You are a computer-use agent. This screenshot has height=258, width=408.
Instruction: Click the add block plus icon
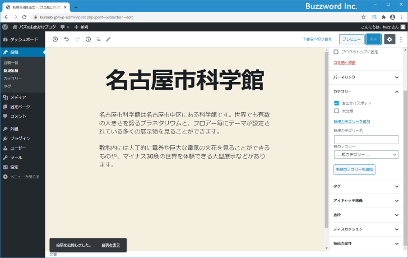(x=55, y=39)
